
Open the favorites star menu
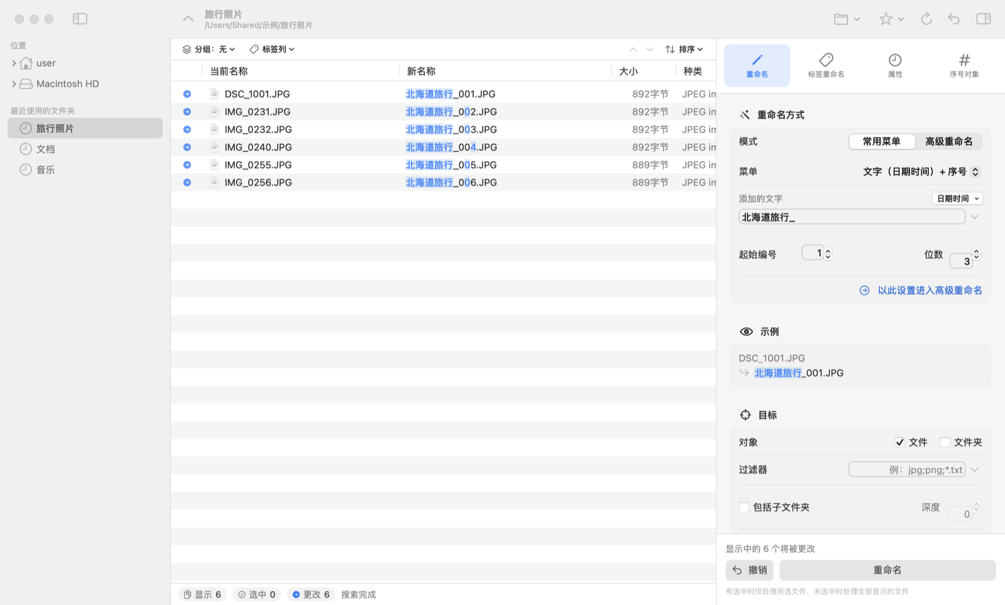pyautogui.click(x=891, y=19)
